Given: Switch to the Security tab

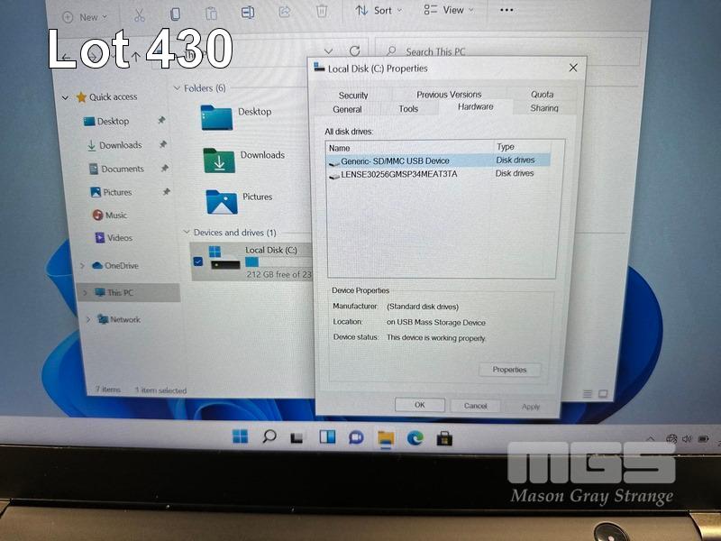Looking at the screenshot, I should pyautogui.click(x=353, y=96).
